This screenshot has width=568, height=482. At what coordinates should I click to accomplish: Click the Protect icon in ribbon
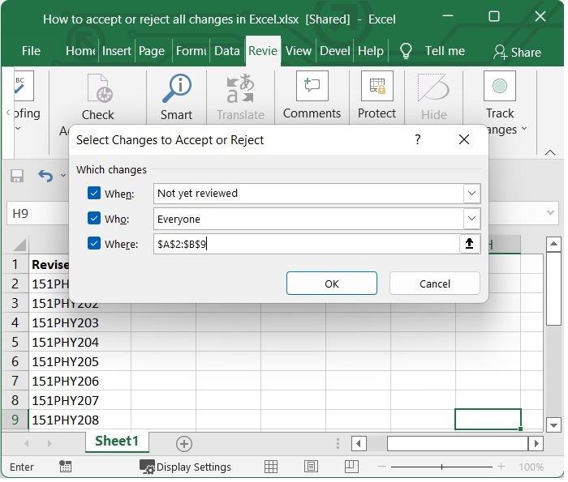click(377, 87)
